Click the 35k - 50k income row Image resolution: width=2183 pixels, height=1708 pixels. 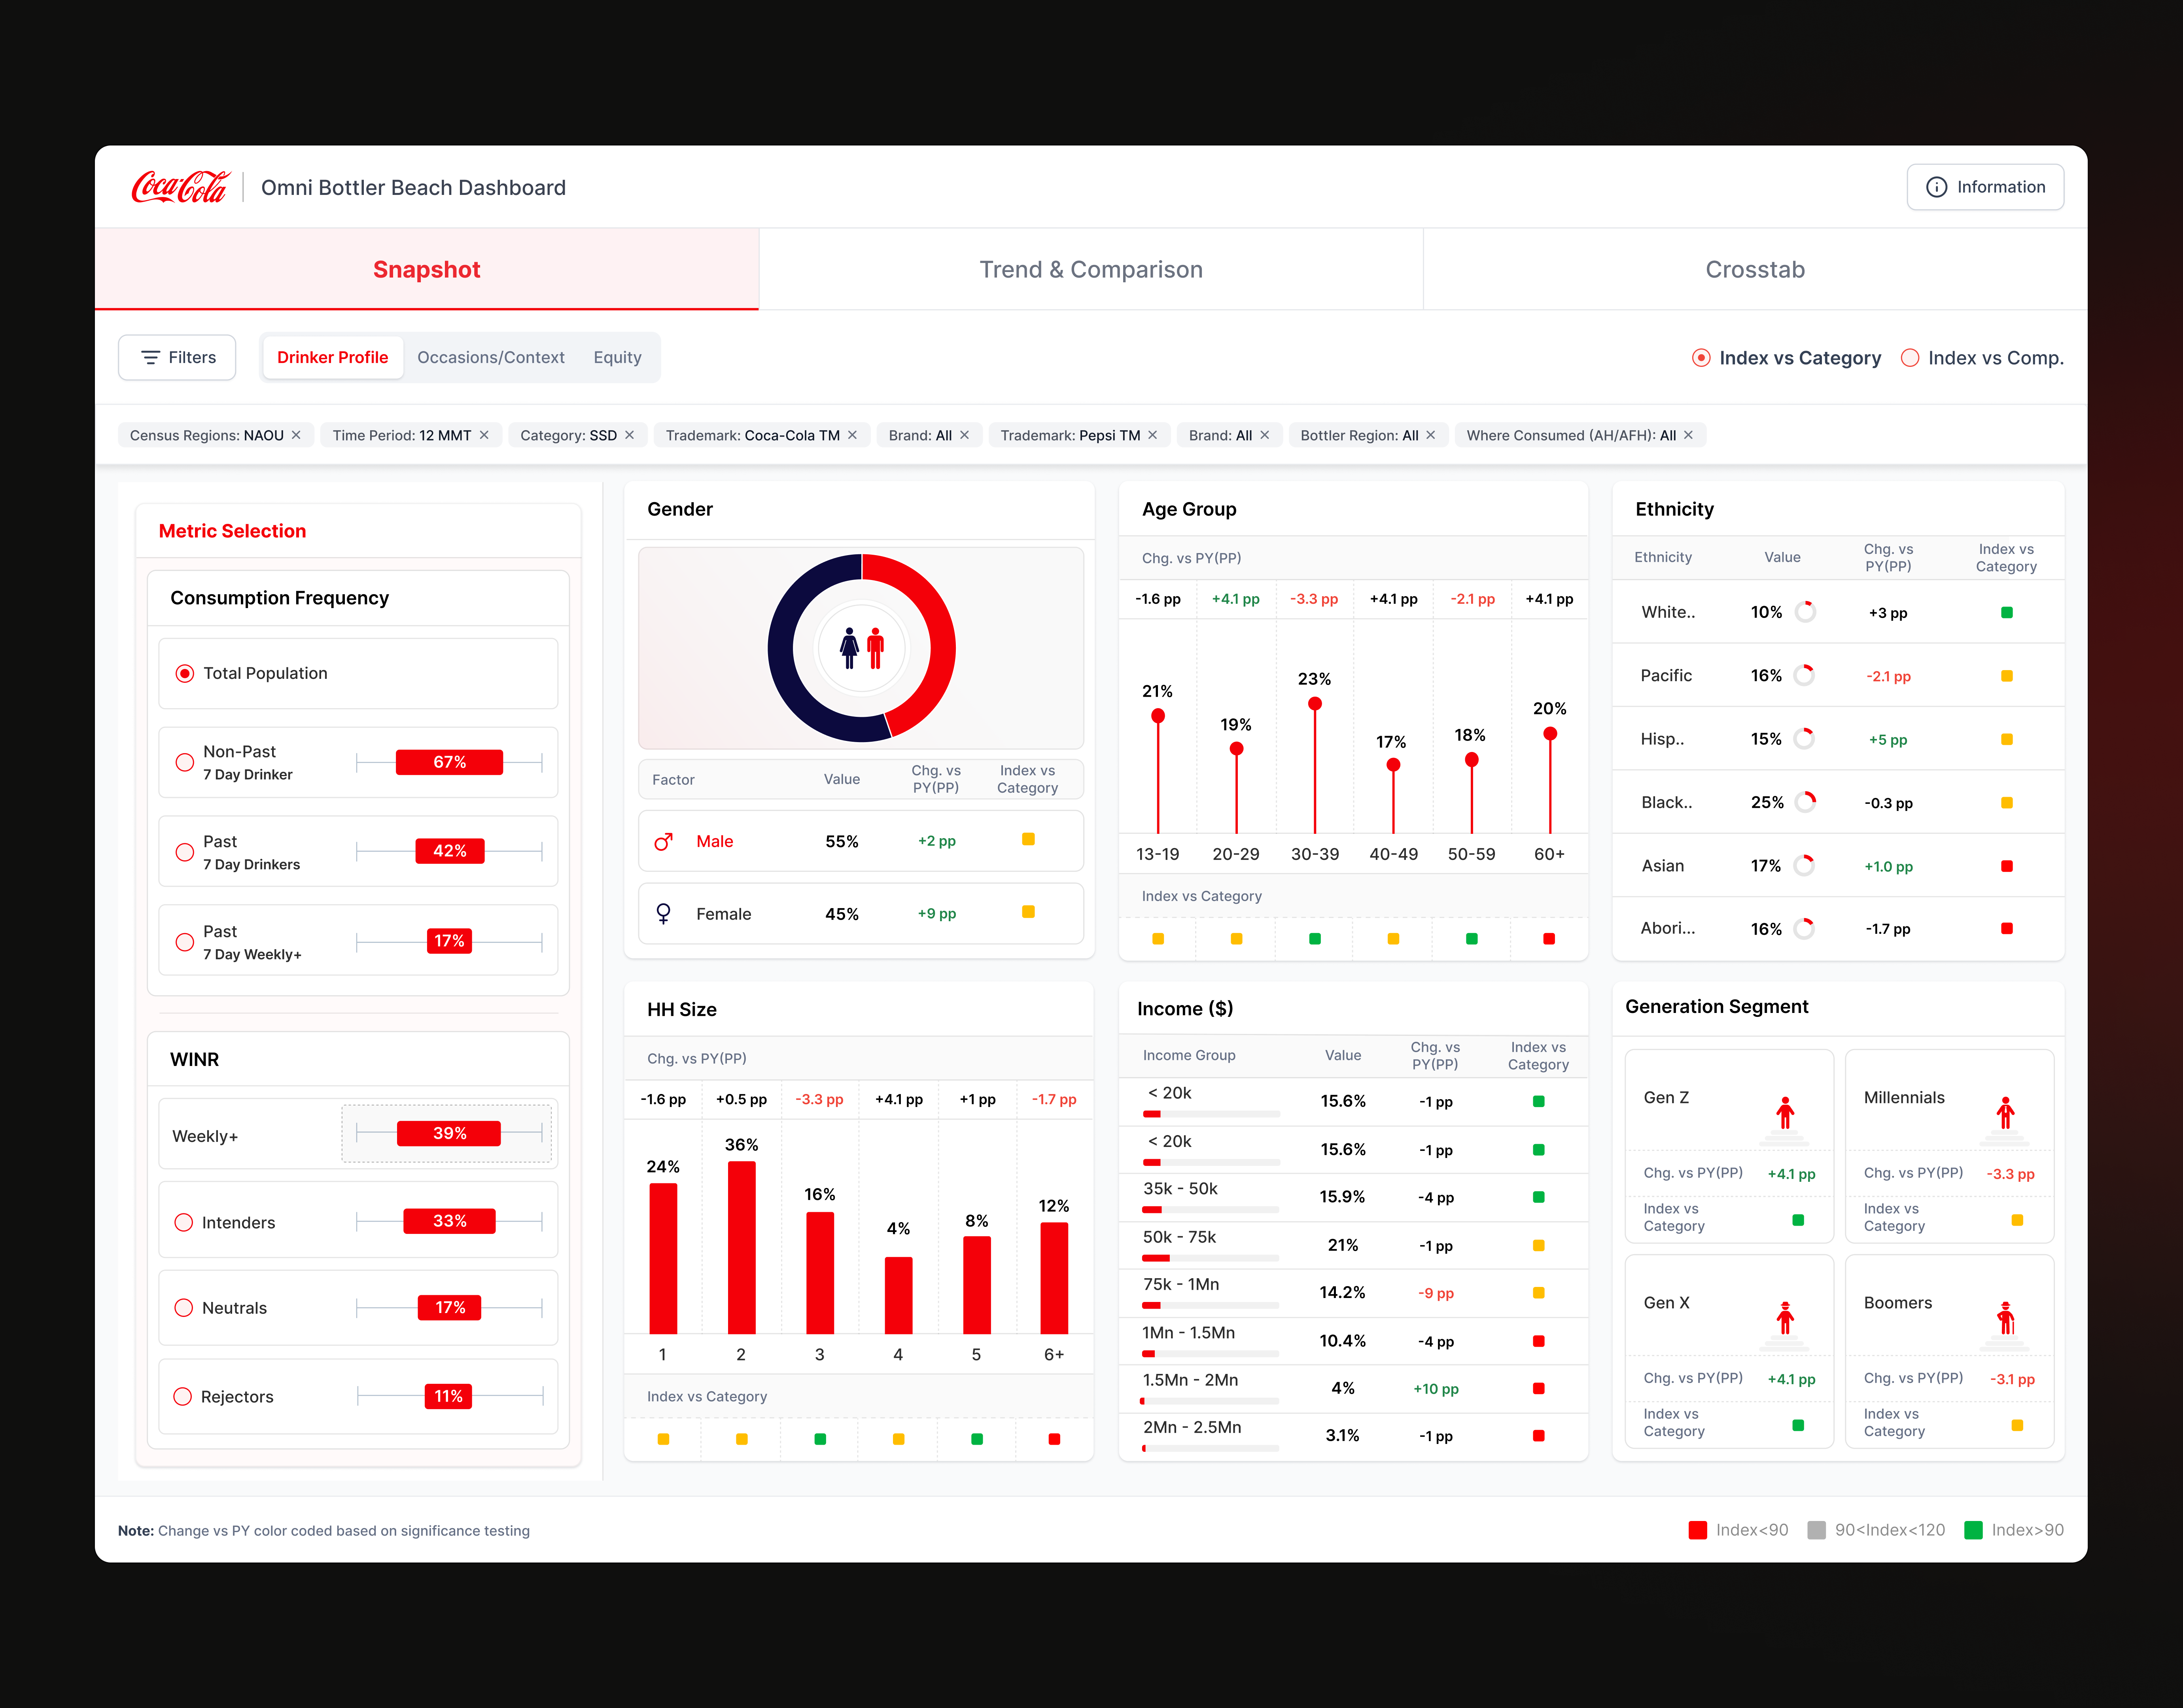click(x=1352, y=1197)
